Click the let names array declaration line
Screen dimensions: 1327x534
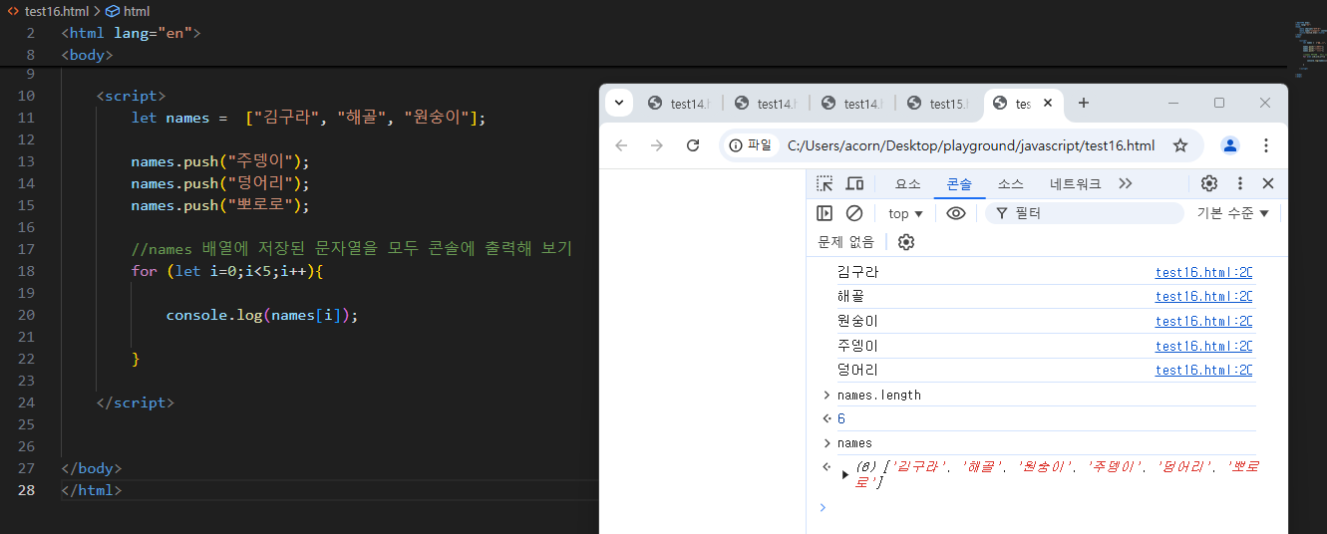point(308,118)
